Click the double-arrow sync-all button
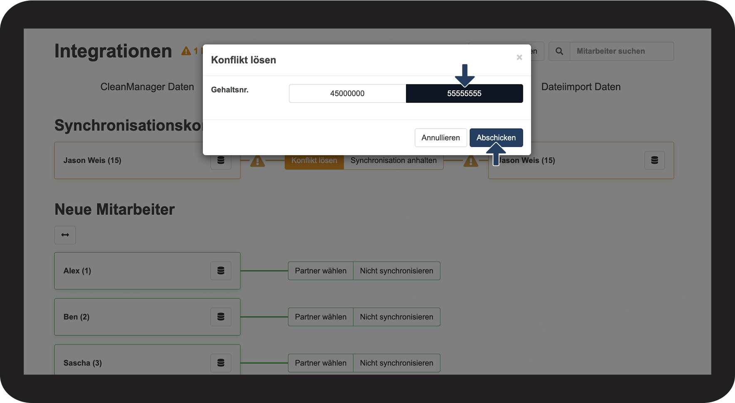Viewport: 735px width, 403px height. [x=65, y=235]
